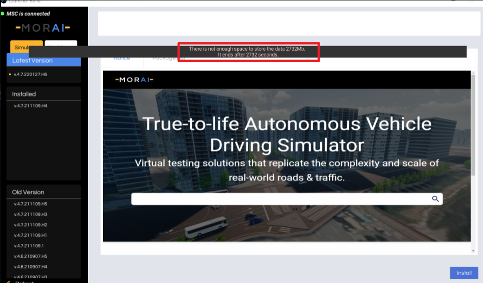Choose old version v.4.7.211109.H5
The width and height of the screenshot is (483, 283).
31,204
